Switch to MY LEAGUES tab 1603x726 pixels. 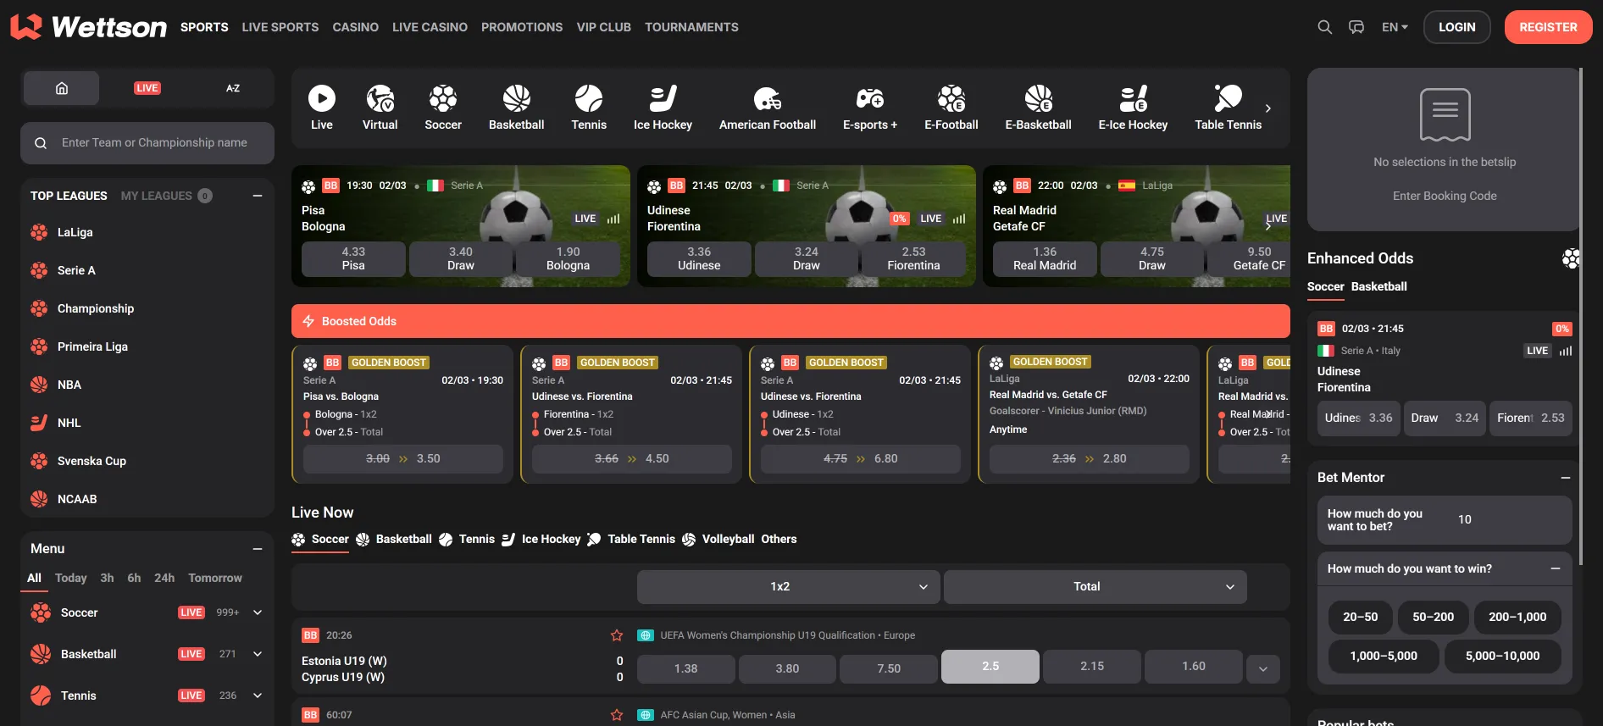tap(157, 196)
